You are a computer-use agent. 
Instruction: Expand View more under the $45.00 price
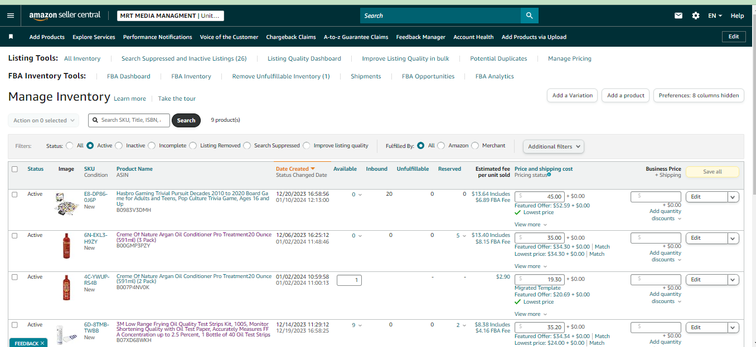[x=531, y=225]
